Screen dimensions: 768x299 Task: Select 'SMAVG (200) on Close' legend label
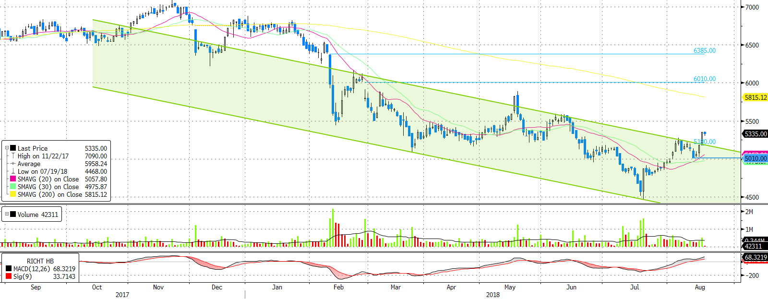coord(50,194)
